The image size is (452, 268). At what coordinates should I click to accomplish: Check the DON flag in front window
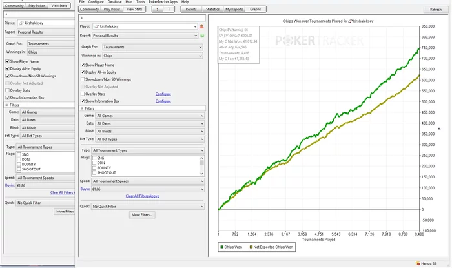(94, 163)
